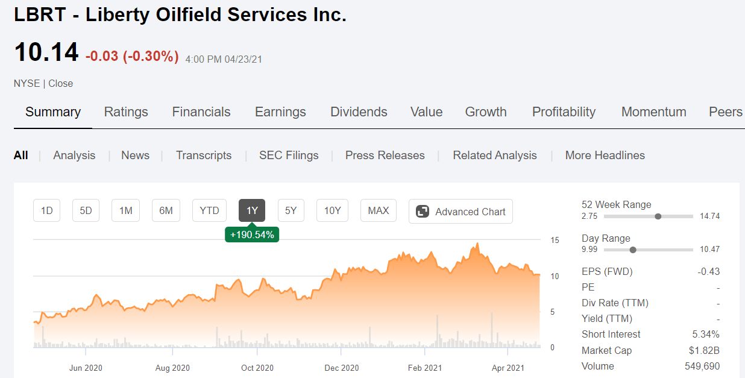View the Profitability tab
Image resolution: width=745 pixels, height=378 pixels.
[564, 112]
